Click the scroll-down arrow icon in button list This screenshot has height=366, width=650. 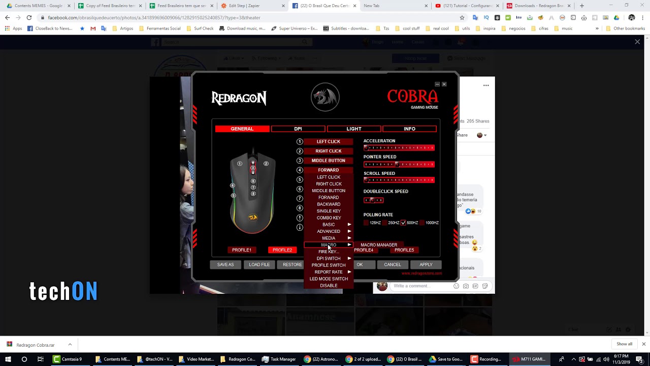pos(300,227)
